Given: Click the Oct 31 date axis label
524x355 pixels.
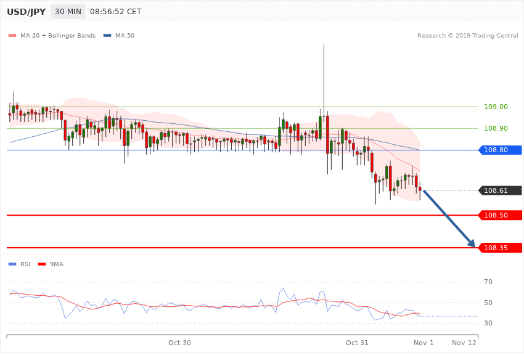Looking at the screenshot, I should coord(357,343).
